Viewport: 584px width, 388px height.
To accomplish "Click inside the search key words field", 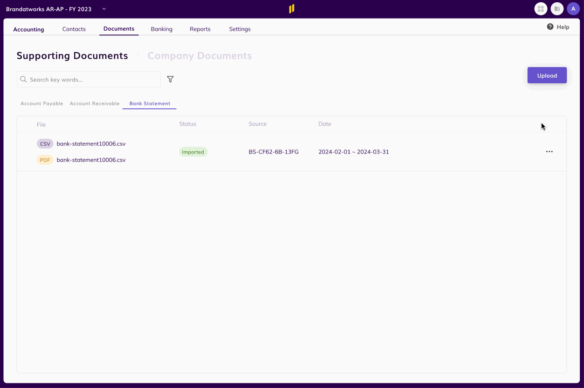I will tap(89, 79).
